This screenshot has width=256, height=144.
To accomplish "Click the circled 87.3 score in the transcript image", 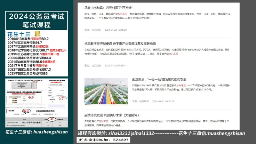I will 26,111.
